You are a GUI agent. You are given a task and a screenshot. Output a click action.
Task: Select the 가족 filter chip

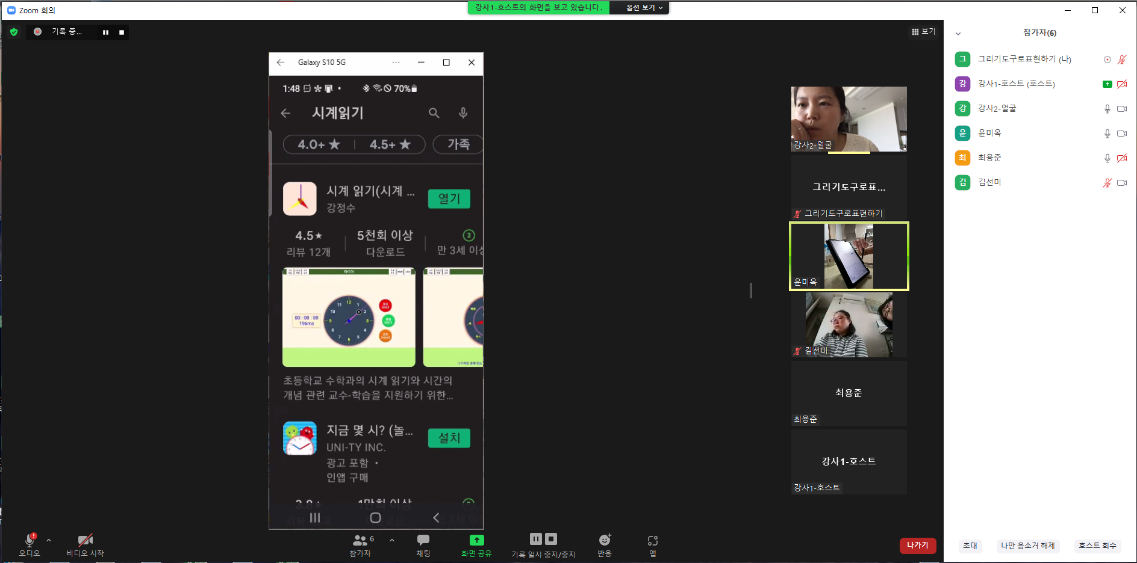(458, 144)
